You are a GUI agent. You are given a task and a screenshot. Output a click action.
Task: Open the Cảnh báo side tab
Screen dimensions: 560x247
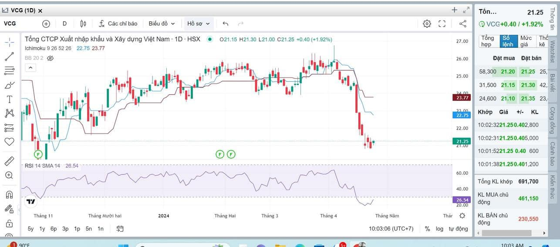coord(552,154)
